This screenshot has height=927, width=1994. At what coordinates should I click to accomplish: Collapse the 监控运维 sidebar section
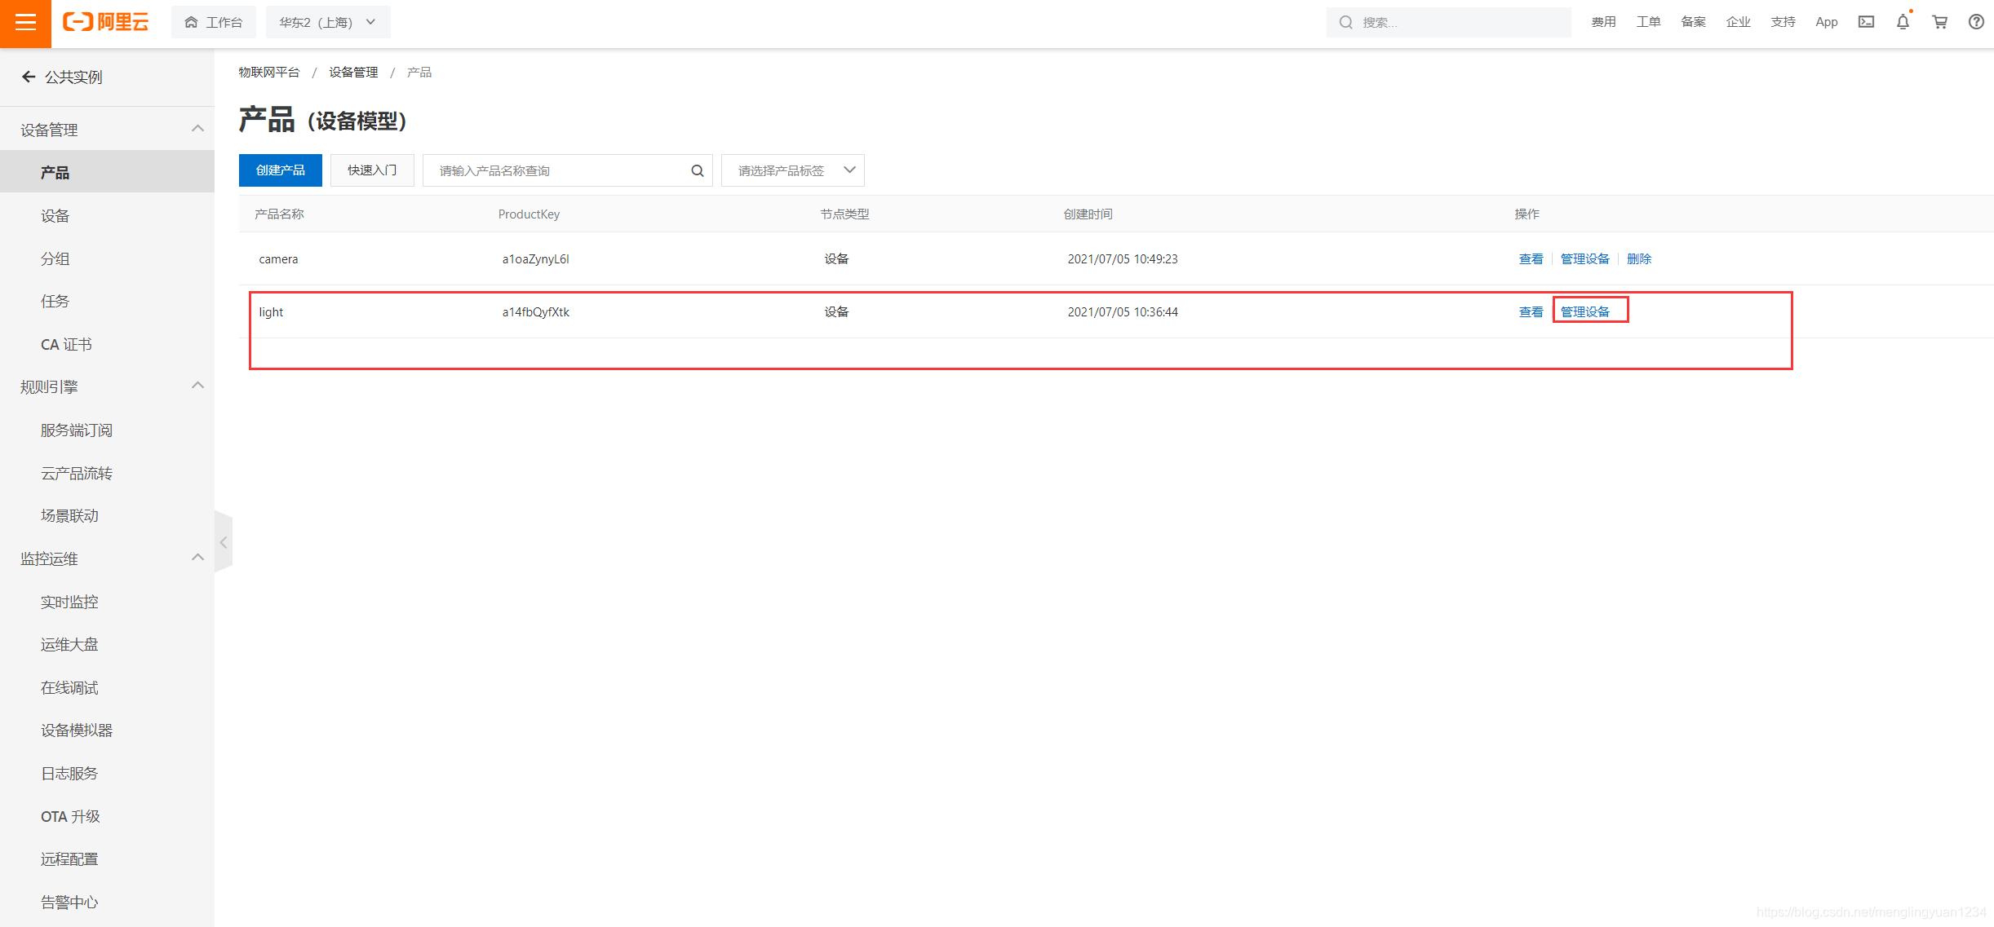click(197, 558)
